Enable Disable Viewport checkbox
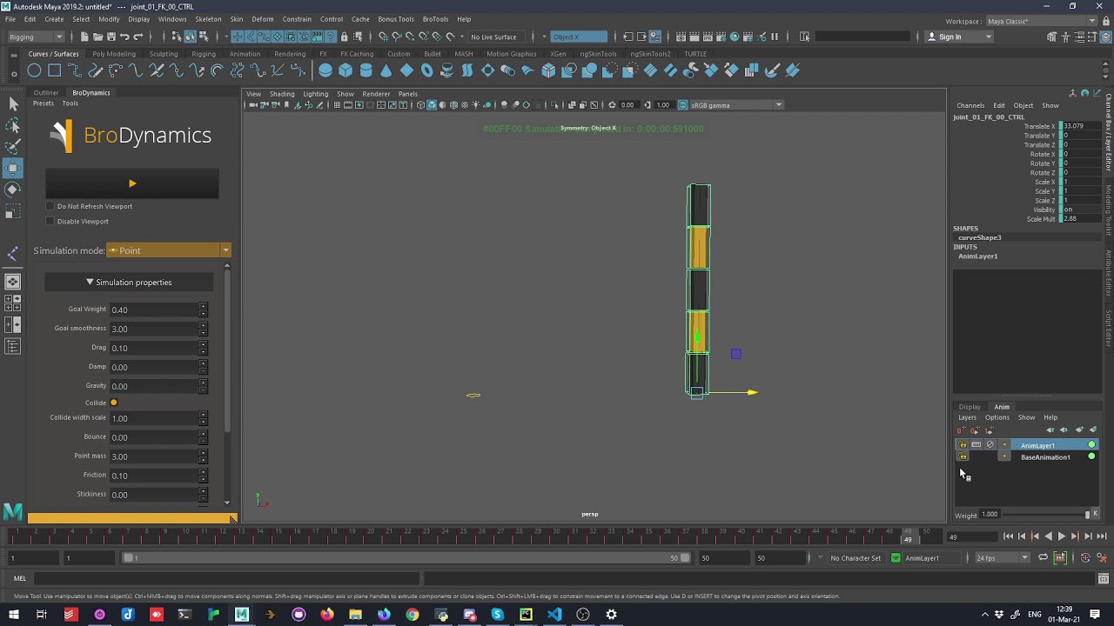Image resolution: width=1114 pixels, height=626 pixels. [x=50, y=221]
